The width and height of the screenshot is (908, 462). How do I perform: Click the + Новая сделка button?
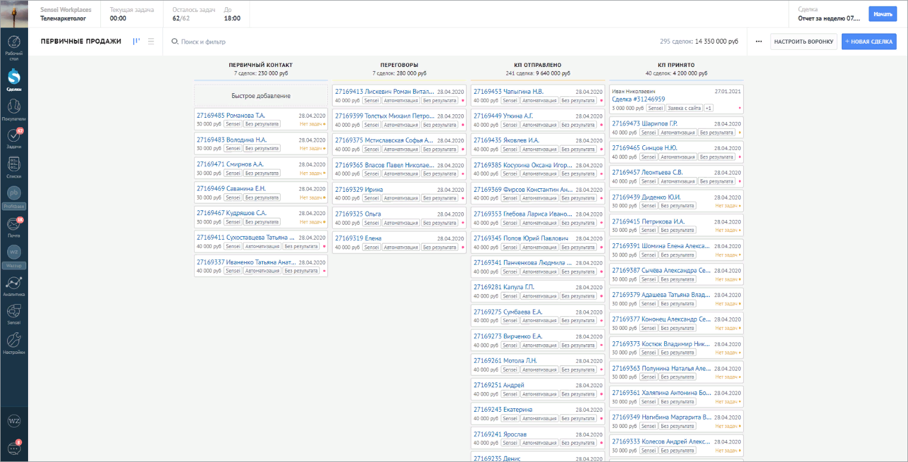click(869, 41)
